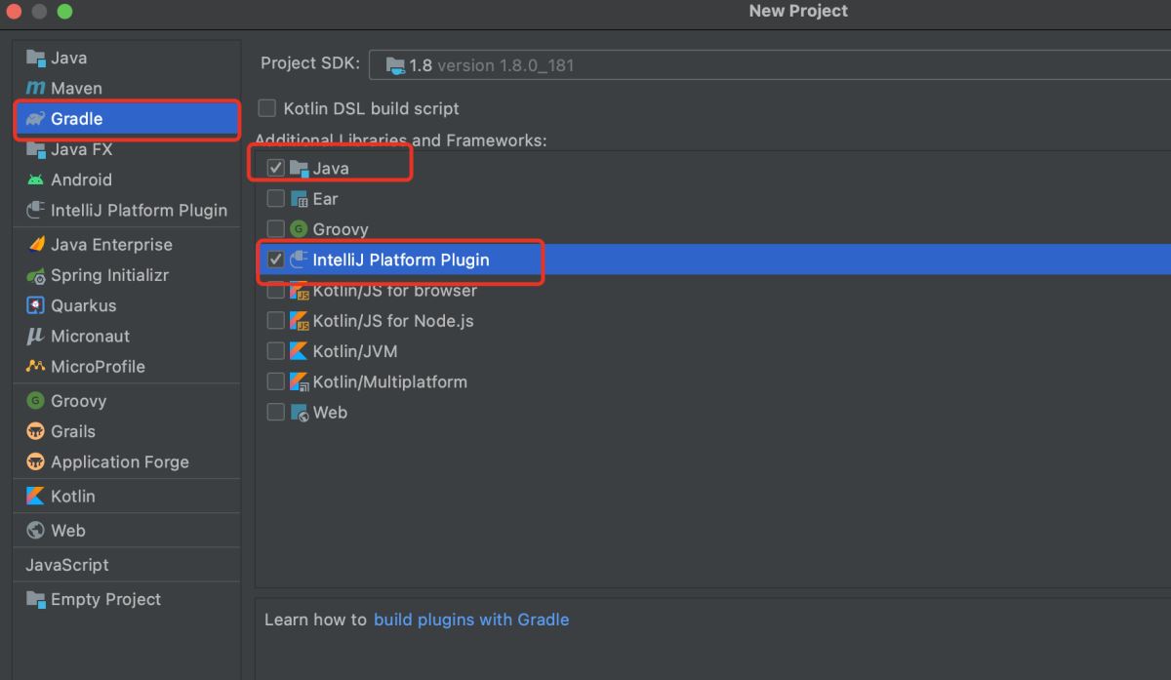Click the Grails icon in sidebar
This screenshot has height=680, width=1171.
(x=36, y=431)
